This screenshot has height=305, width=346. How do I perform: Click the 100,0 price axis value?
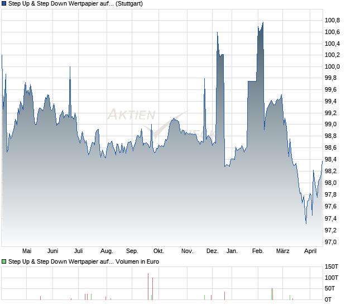coord(332,66)
